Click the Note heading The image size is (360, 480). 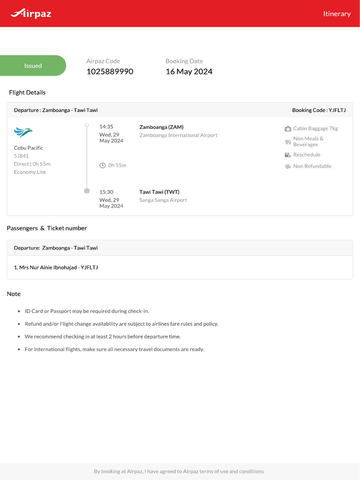pyautogui.click(x=14, y=294)
